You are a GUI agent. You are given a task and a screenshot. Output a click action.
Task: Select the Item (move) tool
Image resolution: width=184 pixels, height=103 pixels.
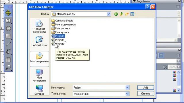pos(8,13)
